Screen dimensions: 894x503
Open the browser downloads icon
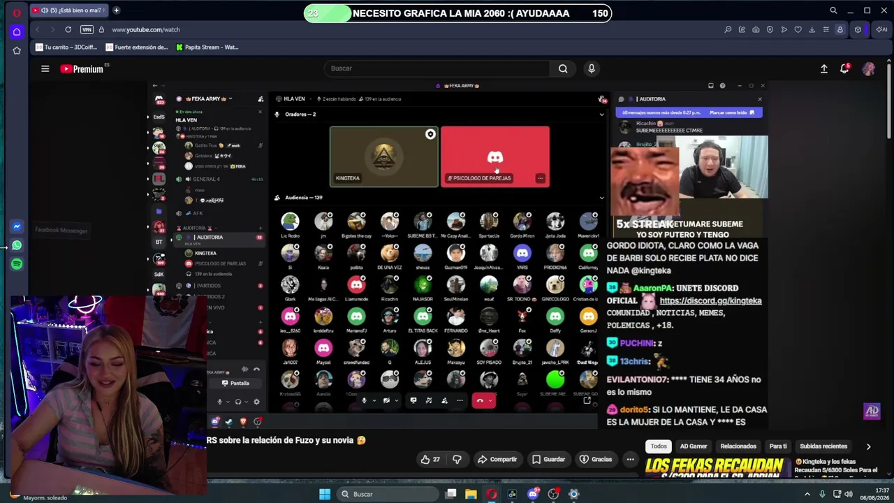812,29
